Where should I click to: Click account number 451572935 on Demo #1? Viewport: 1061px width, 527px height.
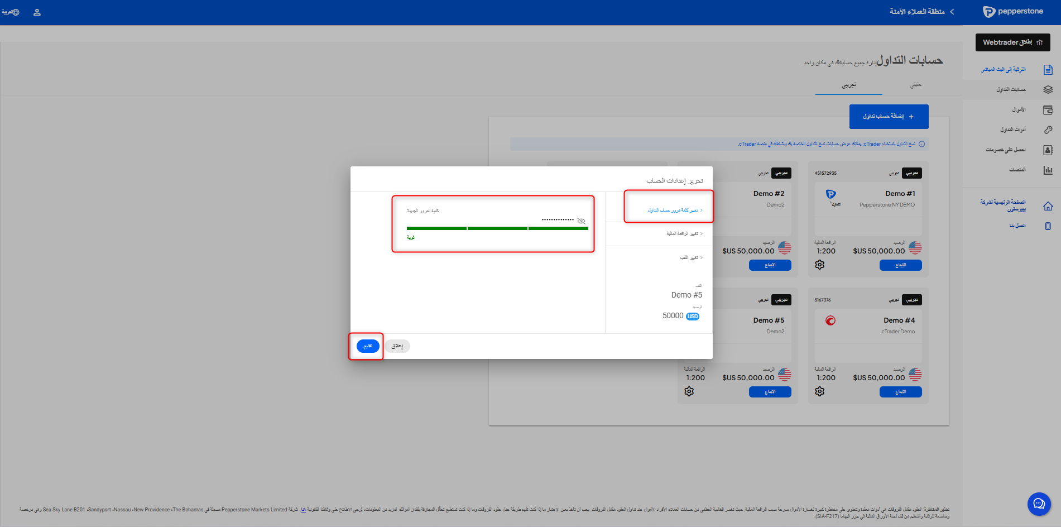click(x=825, y=173)
